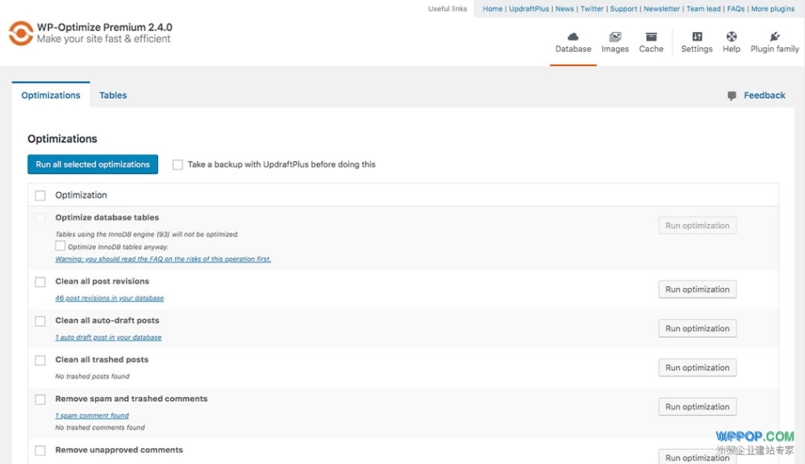The height and width of the screenshot is (464, 805).
Task: Open the UpdraftPlus useful link
Action: [x=528, y=9]
